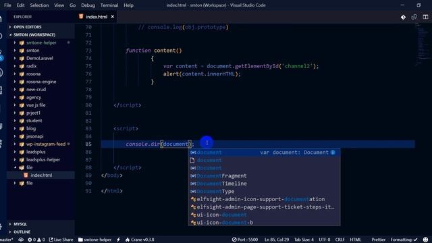Click the sync changes cloud icon in status bar
Screen dimensions: 432x243
pyautogui.click(x=21, y=240)
